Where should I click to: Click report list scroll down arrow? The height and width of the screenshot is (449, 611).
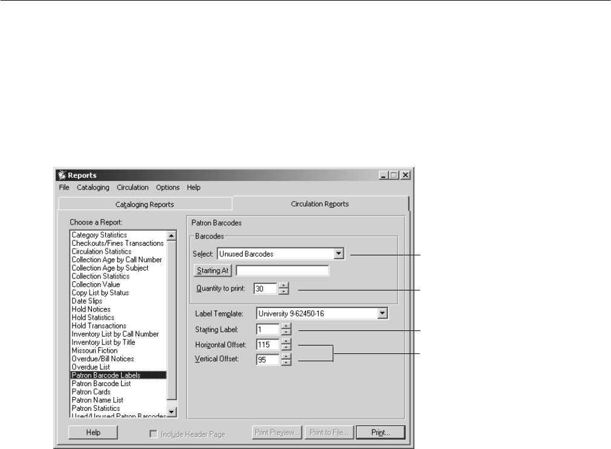[171, 411]
